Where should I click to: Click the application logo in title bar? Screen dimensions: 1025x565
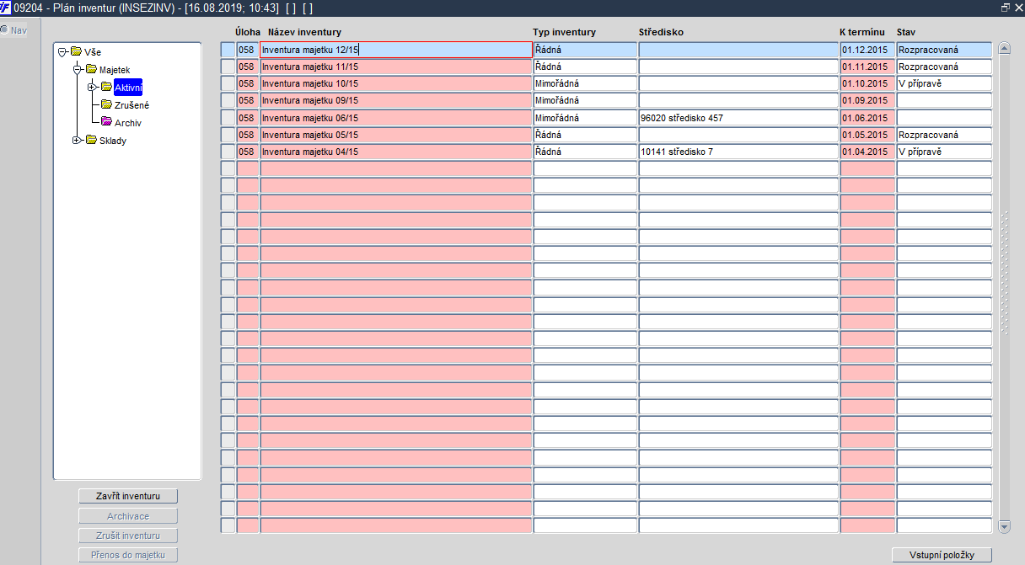point(6,7)
